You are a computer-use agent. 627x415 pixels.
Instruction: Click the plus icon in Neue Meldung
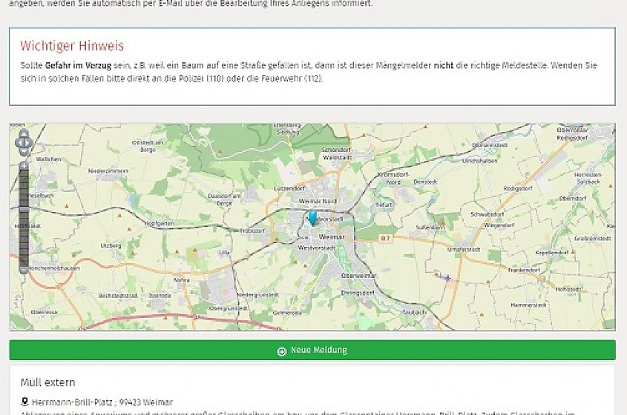click(281, 351)
